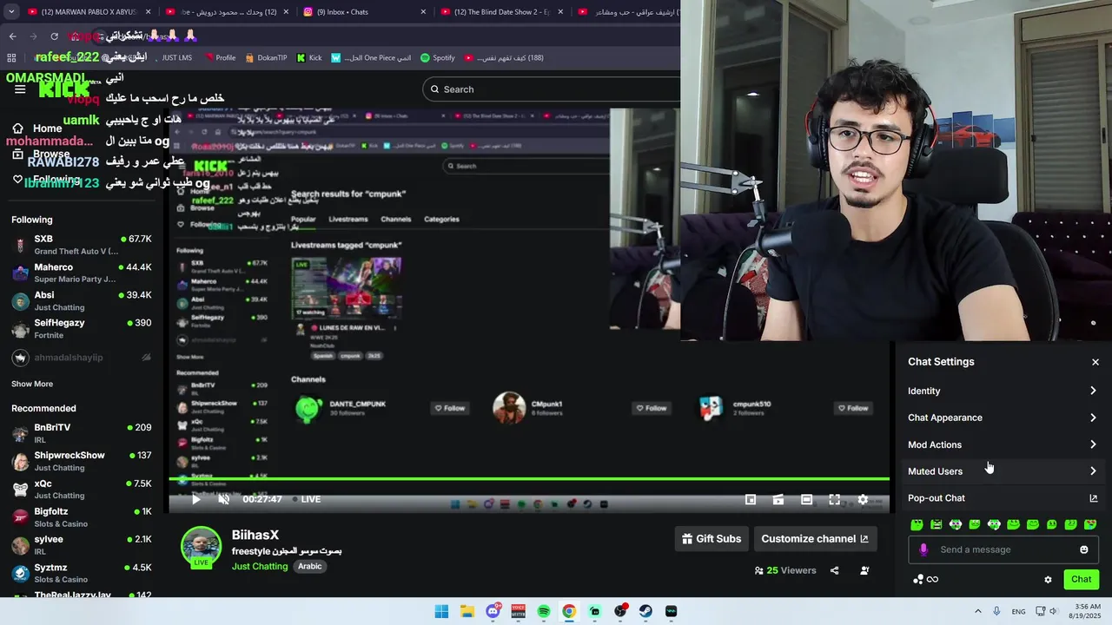Switch to The Blind Date Show 2 tab

[x=503, y=12]
